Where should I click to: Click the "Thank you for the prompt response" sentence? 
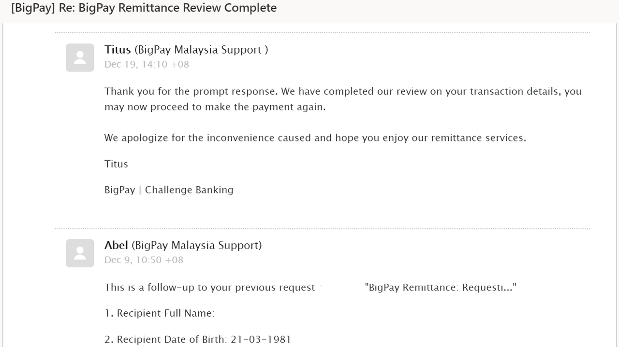(x=191, y=91)
